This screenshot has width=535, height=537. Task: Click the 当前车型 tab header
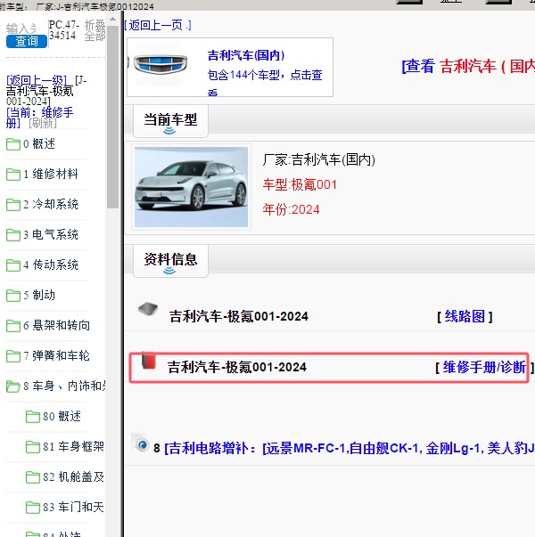(170, 120)
